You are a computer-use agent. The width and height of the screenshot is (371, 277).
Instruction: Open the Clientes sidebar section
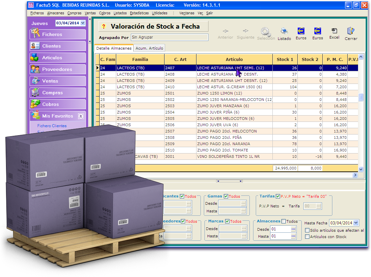[58, 46]
